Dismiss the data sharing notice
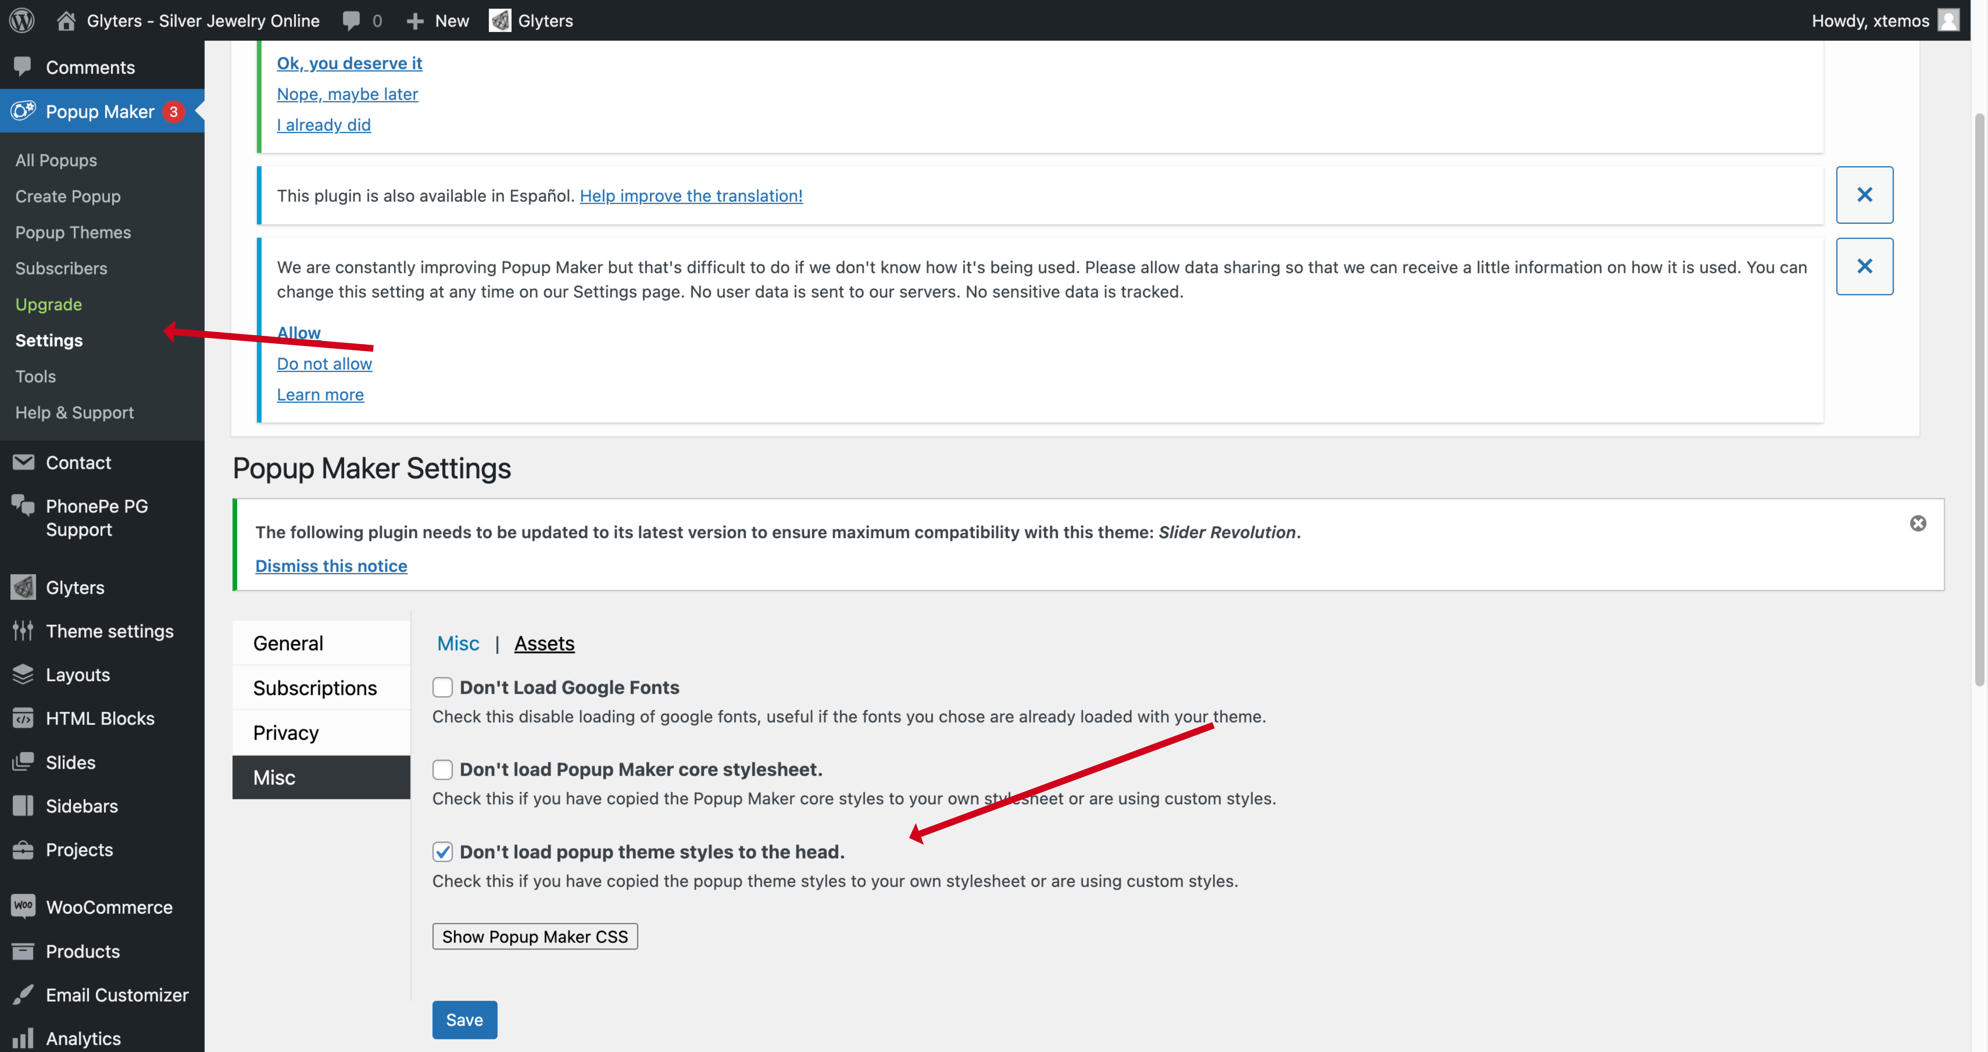 (1865, 266)
